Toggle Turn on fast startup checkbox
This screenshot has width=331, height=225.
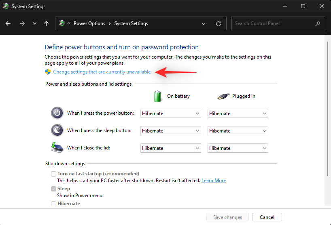click(x=53, y=174)
